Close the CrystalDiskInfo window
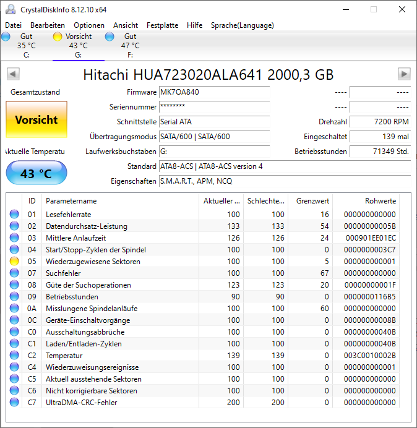Image resolution: width=417 pixels, height=428 pixels. point(402,9)
